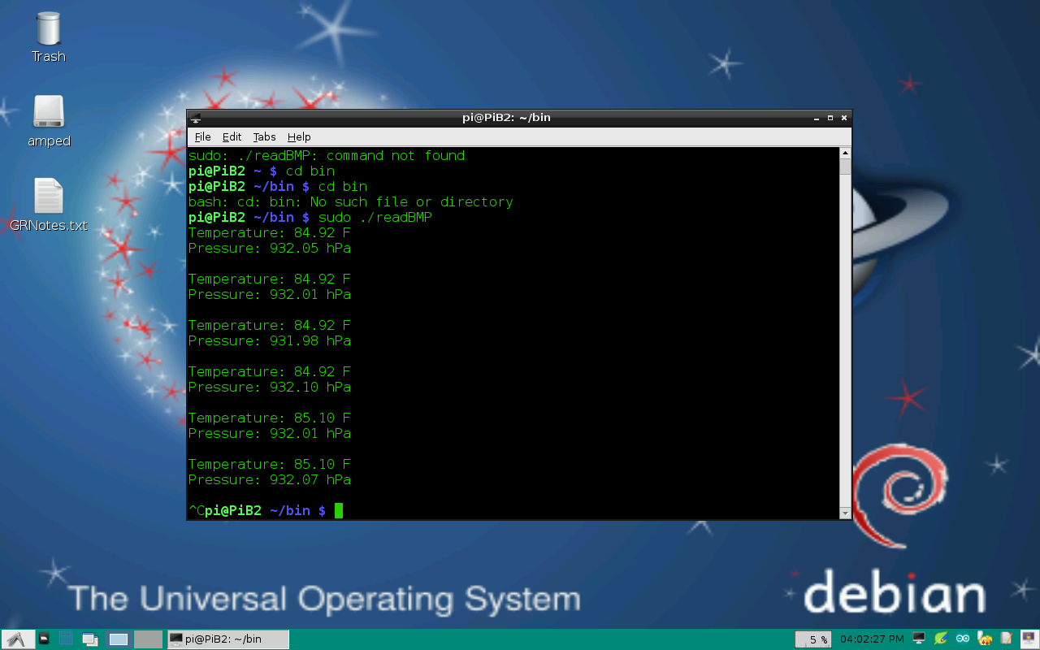Screen dimensions: 1040x650
Task: Switch to the second desktop in pager
Action: click(148, 639)
